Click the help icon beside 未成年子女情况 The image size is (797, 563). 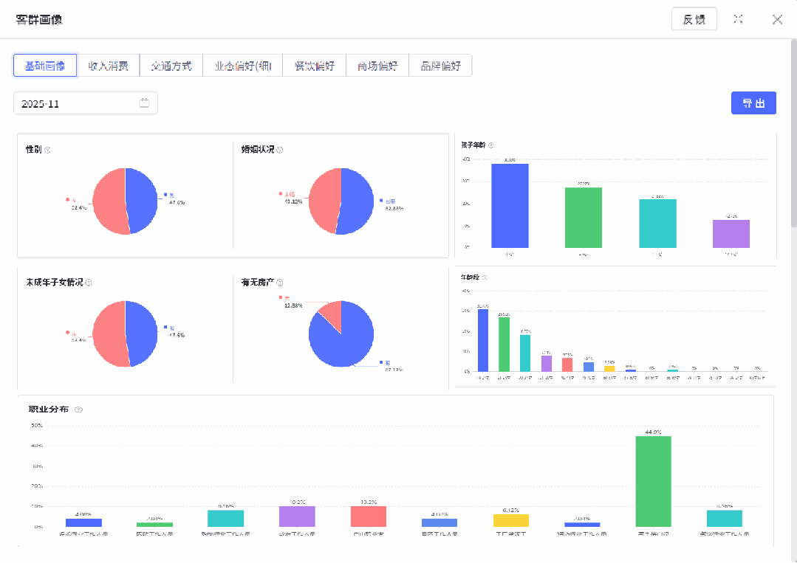(x=89, y=283)
